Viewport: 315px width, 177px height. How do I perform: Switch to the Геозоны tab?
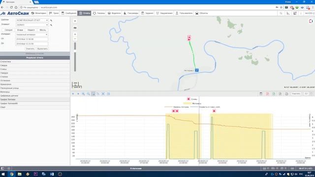[99, 13]
